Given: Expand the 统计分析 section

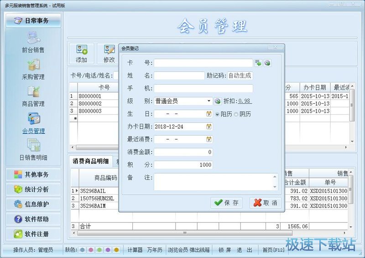Looking at the screenshot, I should coord(33,189).
